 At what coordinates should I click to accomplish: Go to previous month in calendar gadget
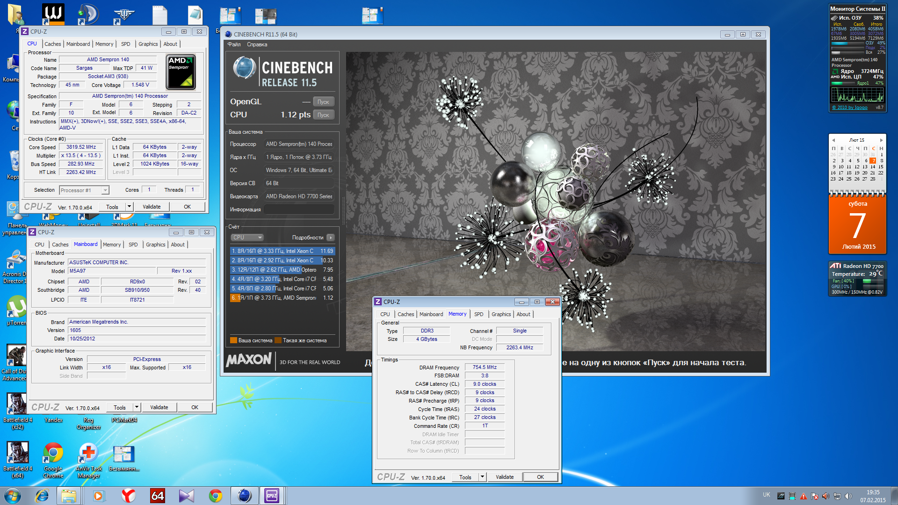[833, 140]
